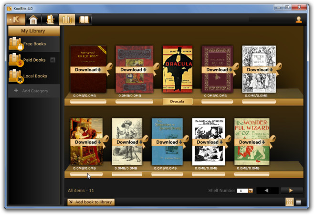Viewport: 315px width, 215px height.
Task: Switch to list view icon
Action: (298, 202)
